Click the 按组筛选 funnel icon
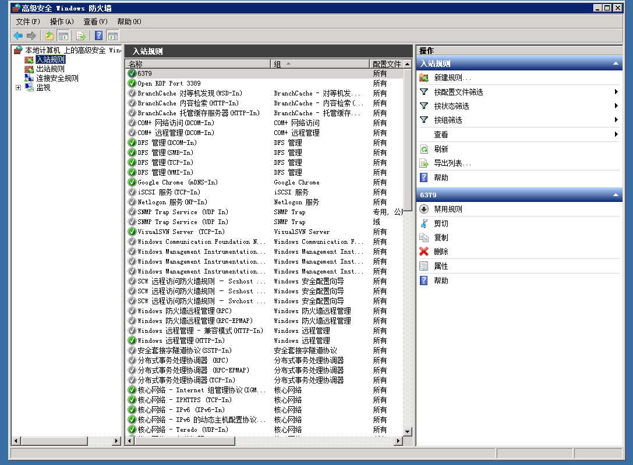Image resolution: width=633 pixels, height=465 pixels. (424, 120)
